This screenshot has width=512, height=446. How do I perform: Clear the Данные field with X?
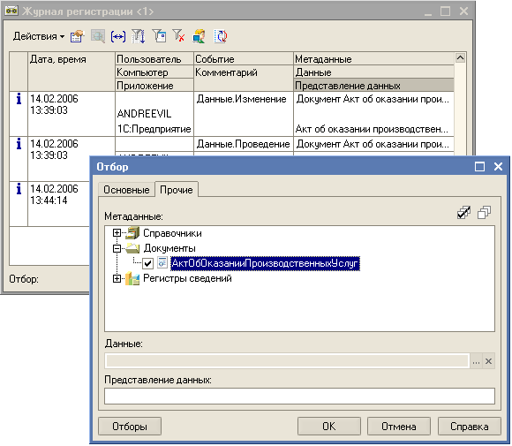point(488,361)
